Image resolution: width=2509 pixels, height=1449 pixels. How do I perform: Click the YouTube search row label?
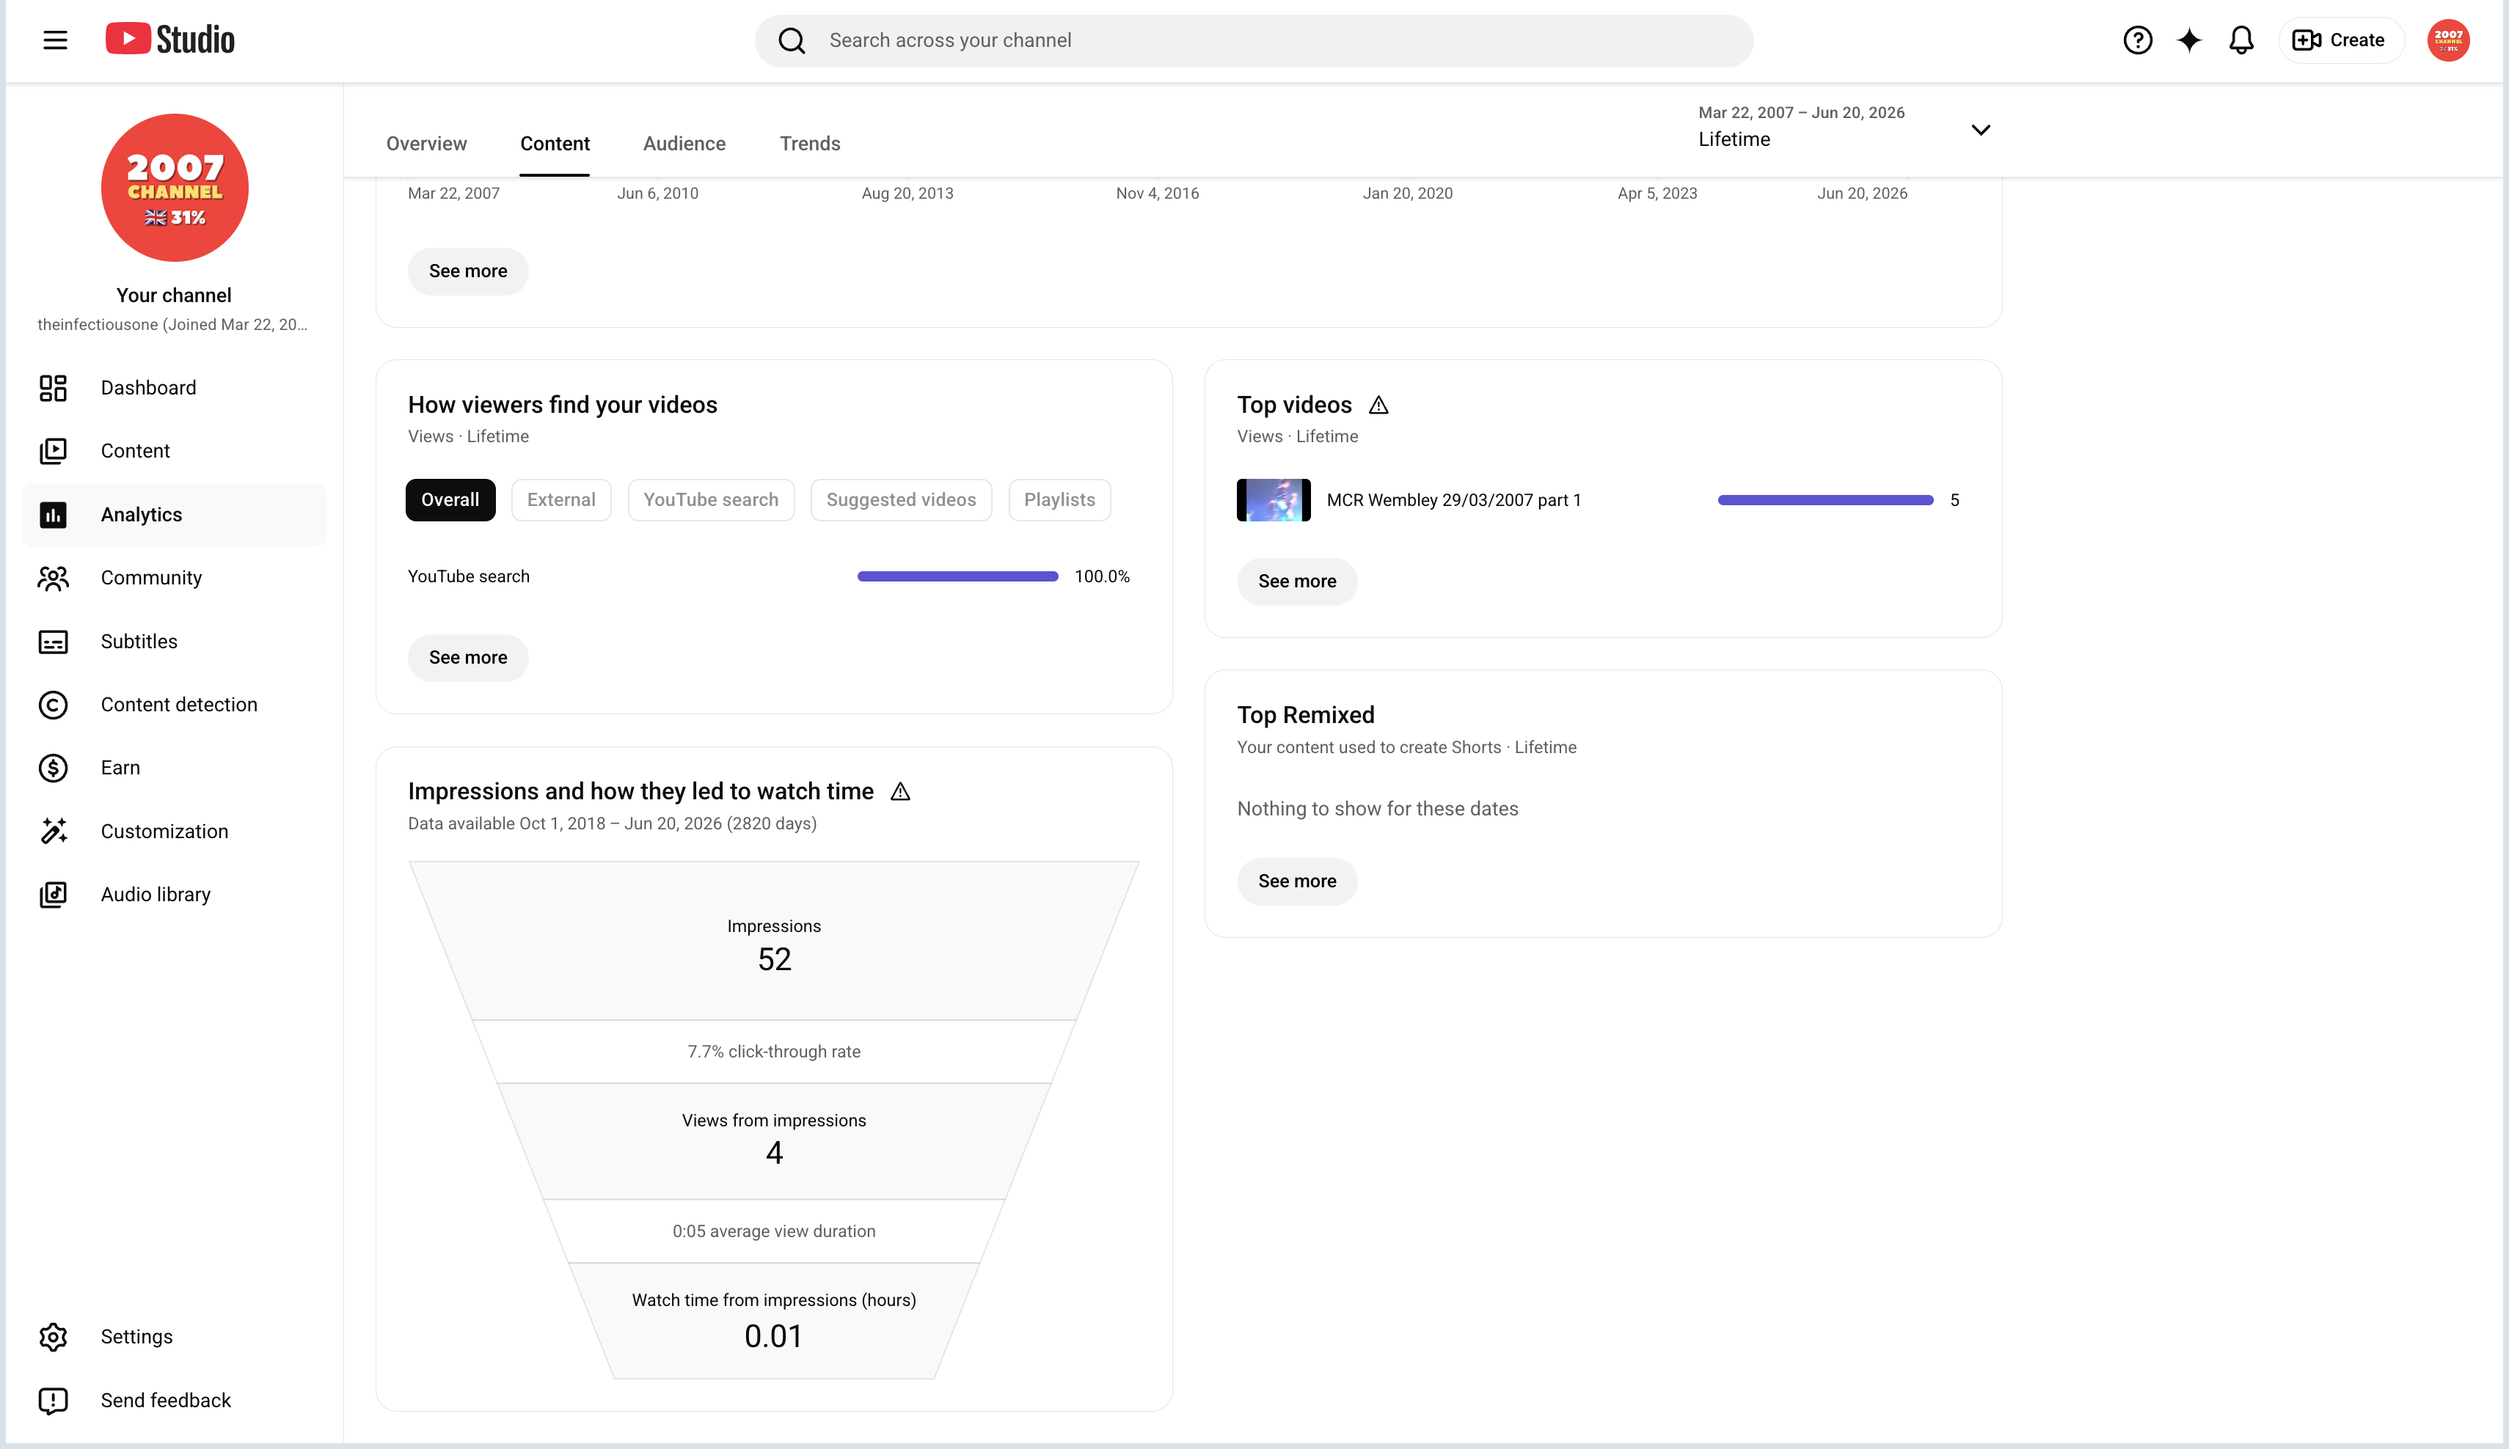tap(469, 576)
